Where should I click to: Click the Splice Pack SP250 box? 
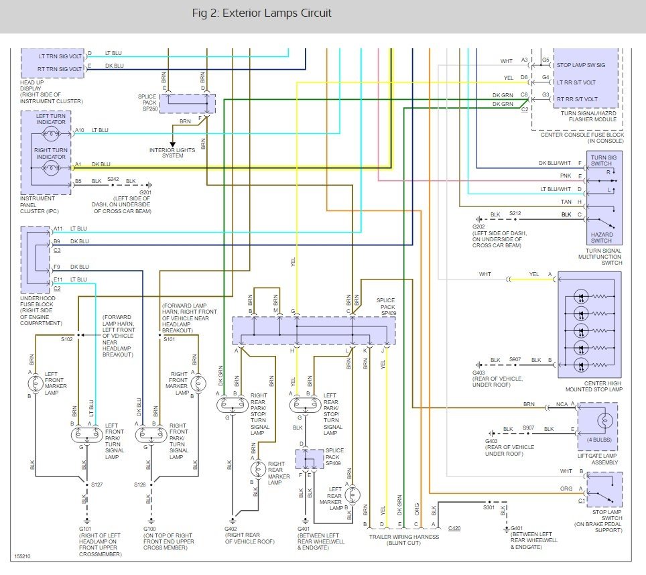click(x=188, y=103)
